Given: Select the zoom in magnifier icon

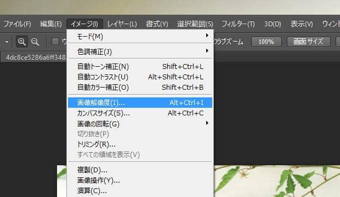Looking at the screenshot, I should 22,42.
